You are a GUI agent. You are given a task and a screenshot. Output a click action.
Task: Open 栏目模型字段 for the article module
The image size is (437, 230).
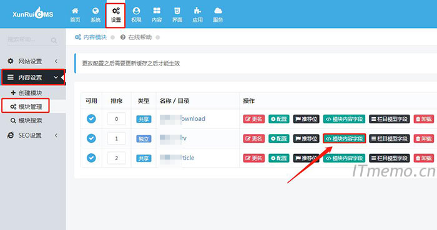390,158
